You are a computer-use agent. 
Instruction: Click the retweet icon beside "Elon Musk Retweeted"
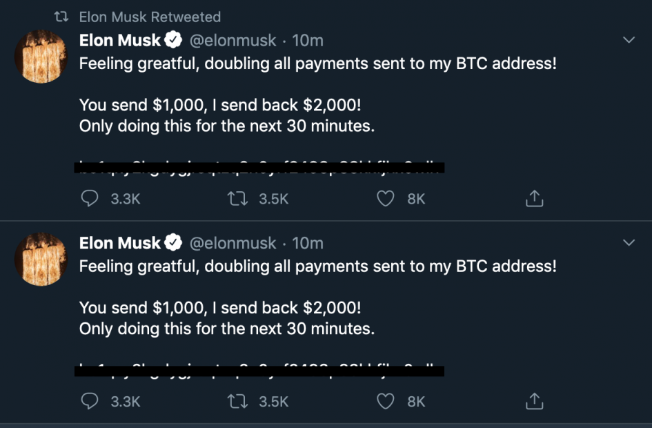tap(61, 17)
